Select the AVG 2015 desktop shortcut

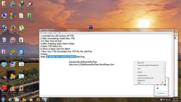coord(13,16)
